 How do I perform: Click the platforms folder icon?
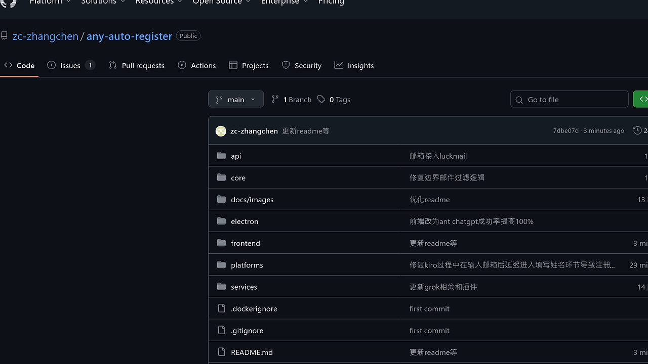click(x=221, y=264)
